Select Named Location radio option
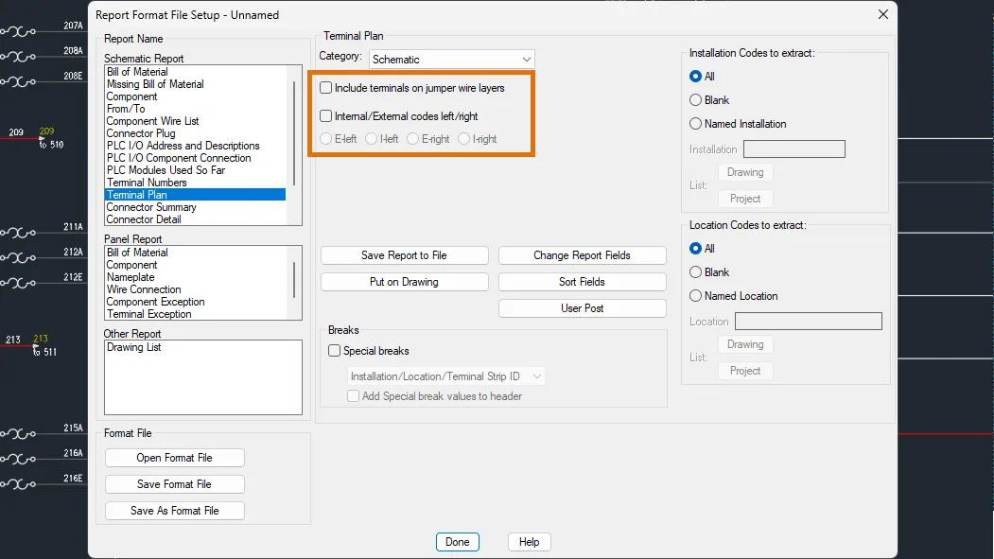 (x=696, y=296)
